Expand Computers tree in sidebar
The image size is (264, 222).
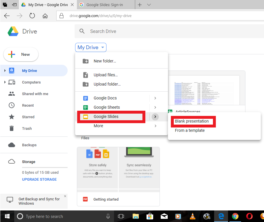[x=5, y=82]
